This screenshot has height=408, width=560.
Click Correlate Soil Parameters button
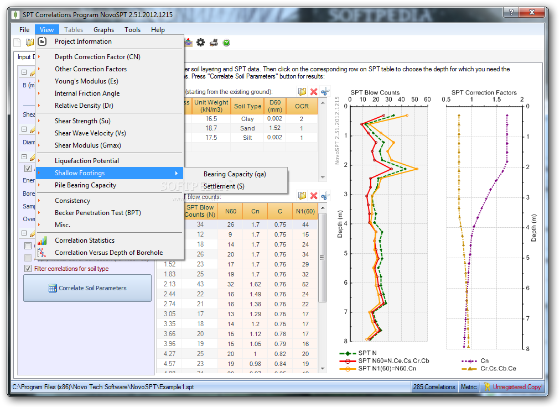click(x=87, y=288)
